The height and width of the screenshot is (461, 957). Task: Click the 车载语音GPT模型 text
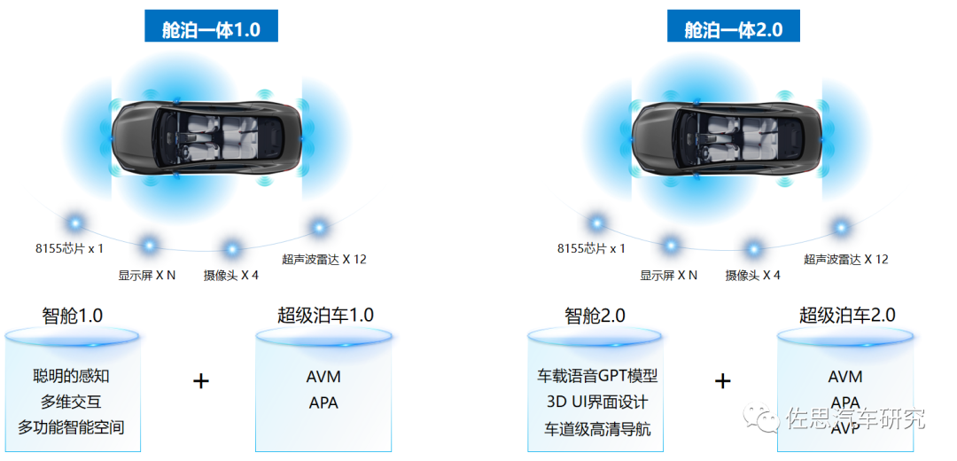597,376
